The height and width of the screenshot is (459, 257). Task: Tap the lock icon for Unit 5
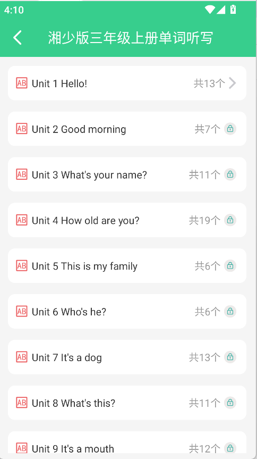(230, 266)
